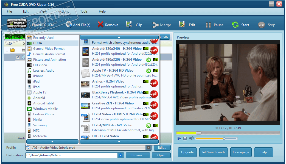286x164 pixels.
Task: Click the Destination path input field
Action: pos(71,155)
